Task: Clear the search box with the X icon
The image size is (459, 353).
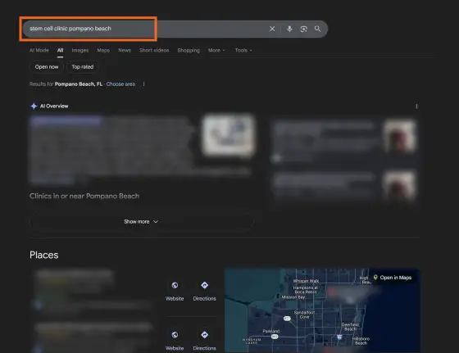Action: click(x=272, y=29)
